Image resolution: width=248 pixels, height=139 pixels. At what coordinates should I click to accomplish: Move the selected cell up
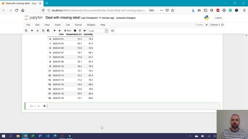[x=54, y=31]
